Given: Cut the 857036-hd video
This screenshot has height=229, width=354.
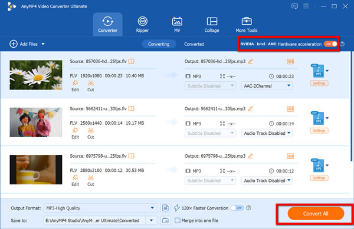Looking at the screenshot, I should (x=91, y=86).
